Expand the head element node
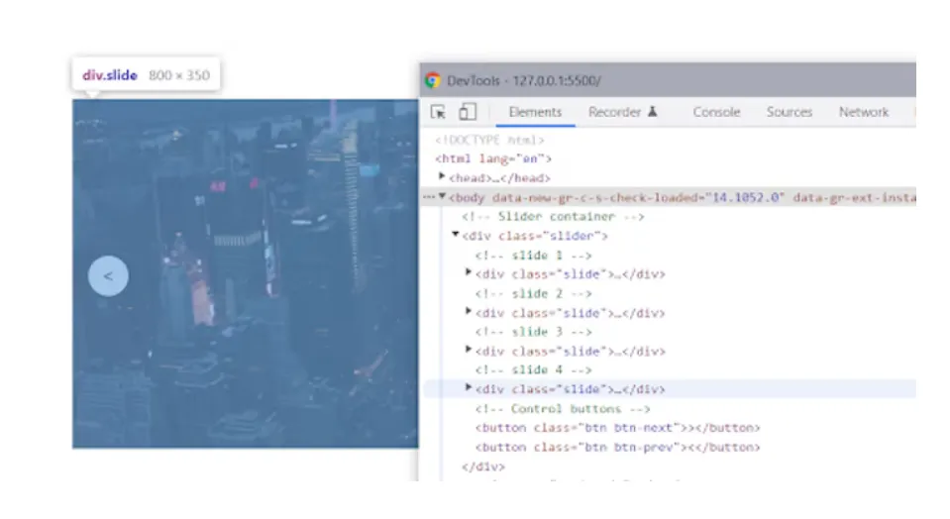The image size is (950, 519). pyautogui.click(x=442, y=176)
